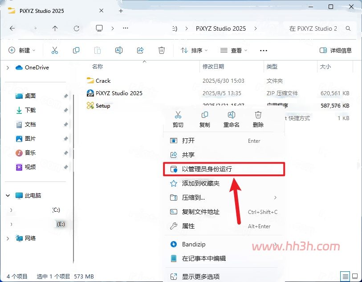Viewport: 362px width, 282px height.
Task: Click the address bar overflow ellipsis
Action: (126, 28)
